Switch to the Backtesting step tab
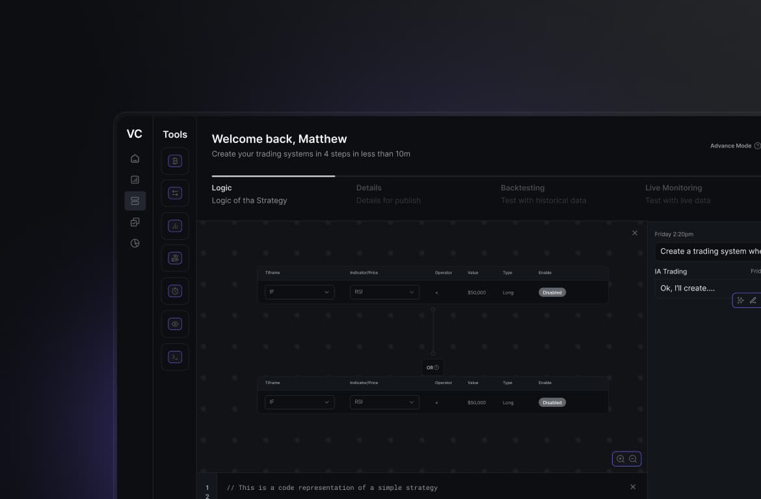Image resolution: width=761 pixels, height=499 pixels. [522, 188]
